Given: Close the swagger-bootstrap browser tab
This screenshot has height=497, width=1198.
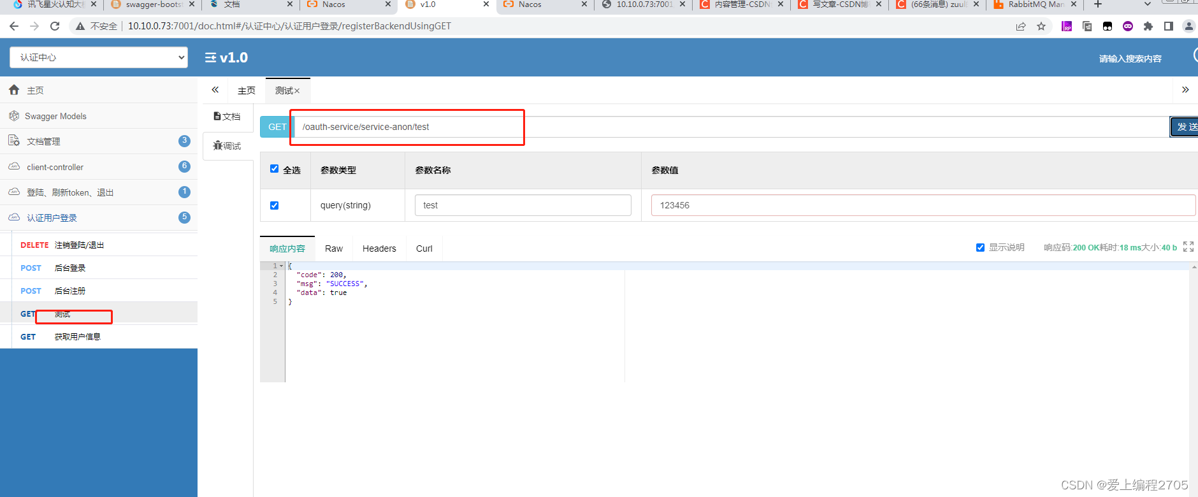Looking at the screenshot, I should pos(192,4).
